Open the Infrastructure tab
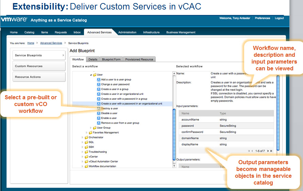Viewport: 303px width, 191px height. click(x=151, y=32)
